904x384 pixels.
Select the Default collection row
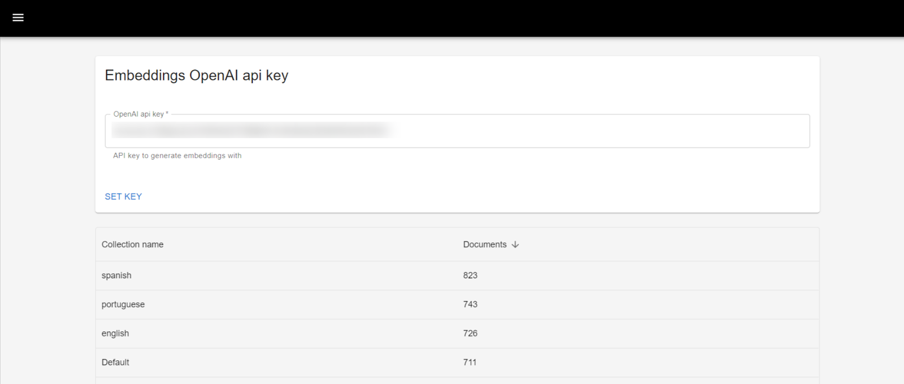tap(115, 363)
